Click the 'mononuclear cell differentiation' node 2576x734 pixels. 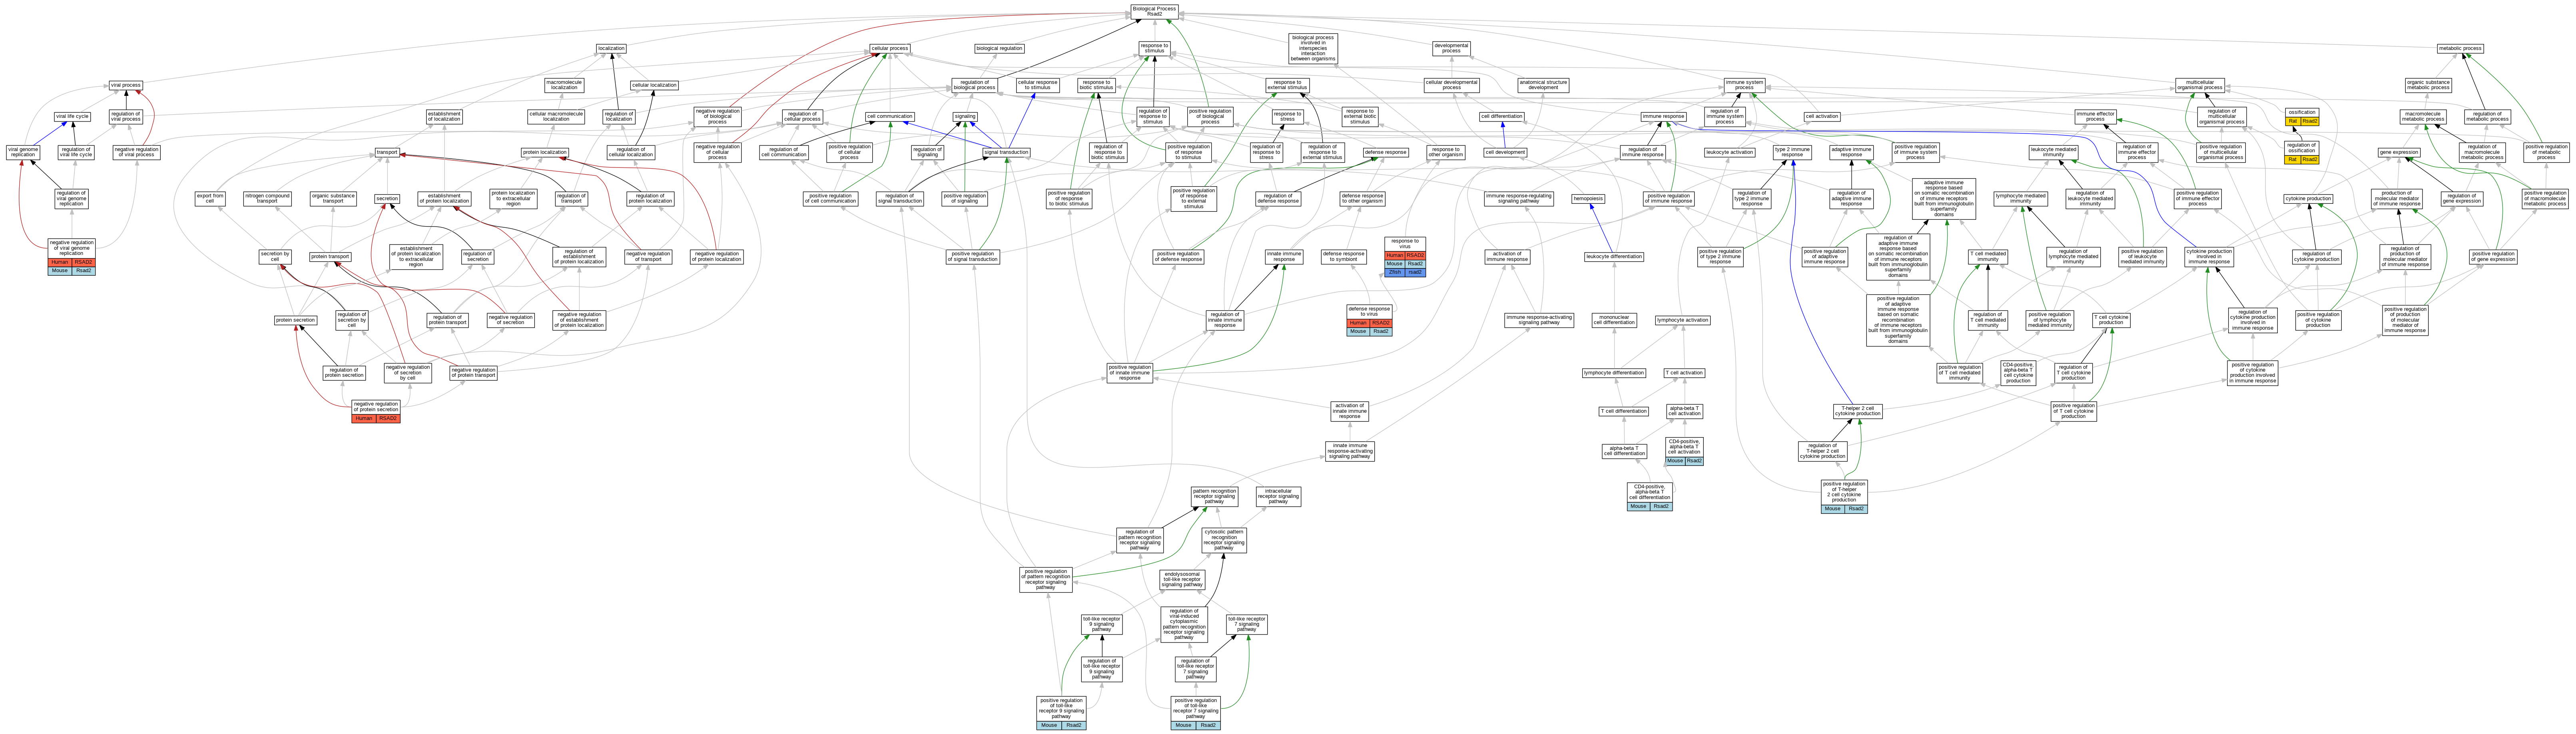(x=1614, y=320)
